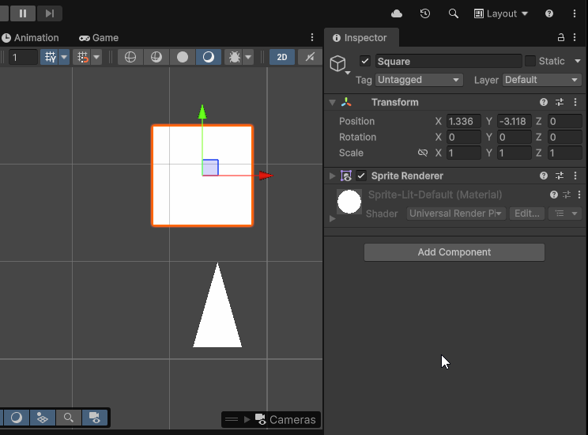This screenshot has width=588, height=435.
Task: Switch to the Animation tab
Action: tap(30, 38)
